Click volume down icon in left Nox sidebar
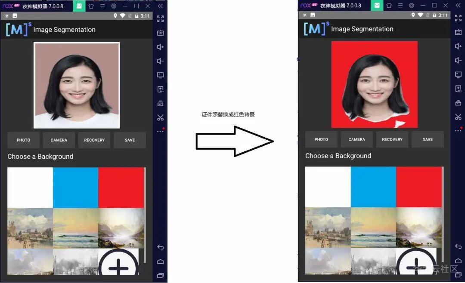This screenshot has width=465, height=283. tap(161, 61)
